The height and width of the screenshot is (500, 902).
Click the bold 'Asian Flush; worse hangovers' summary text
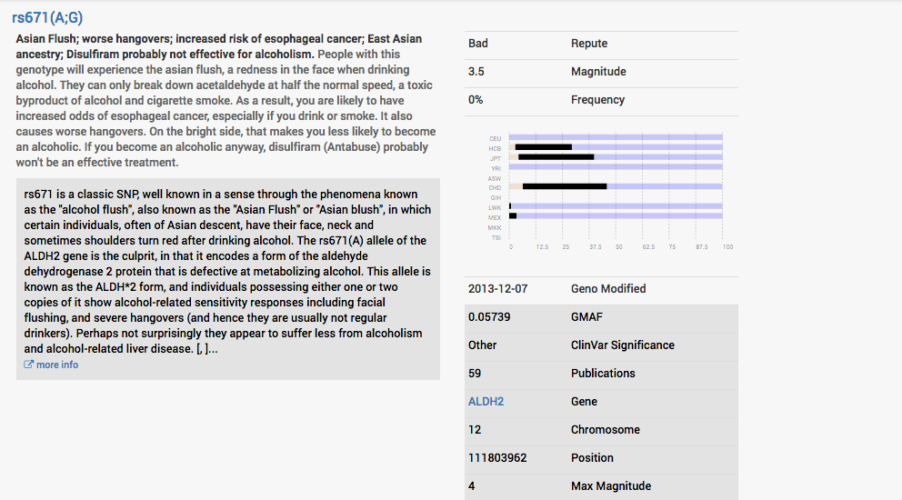pyautogui.click(x=218, y=46)
